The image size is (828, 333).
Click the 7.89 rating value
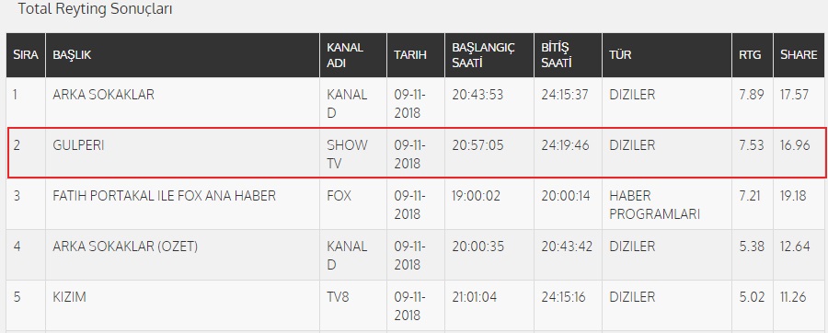tap(752, 95)
